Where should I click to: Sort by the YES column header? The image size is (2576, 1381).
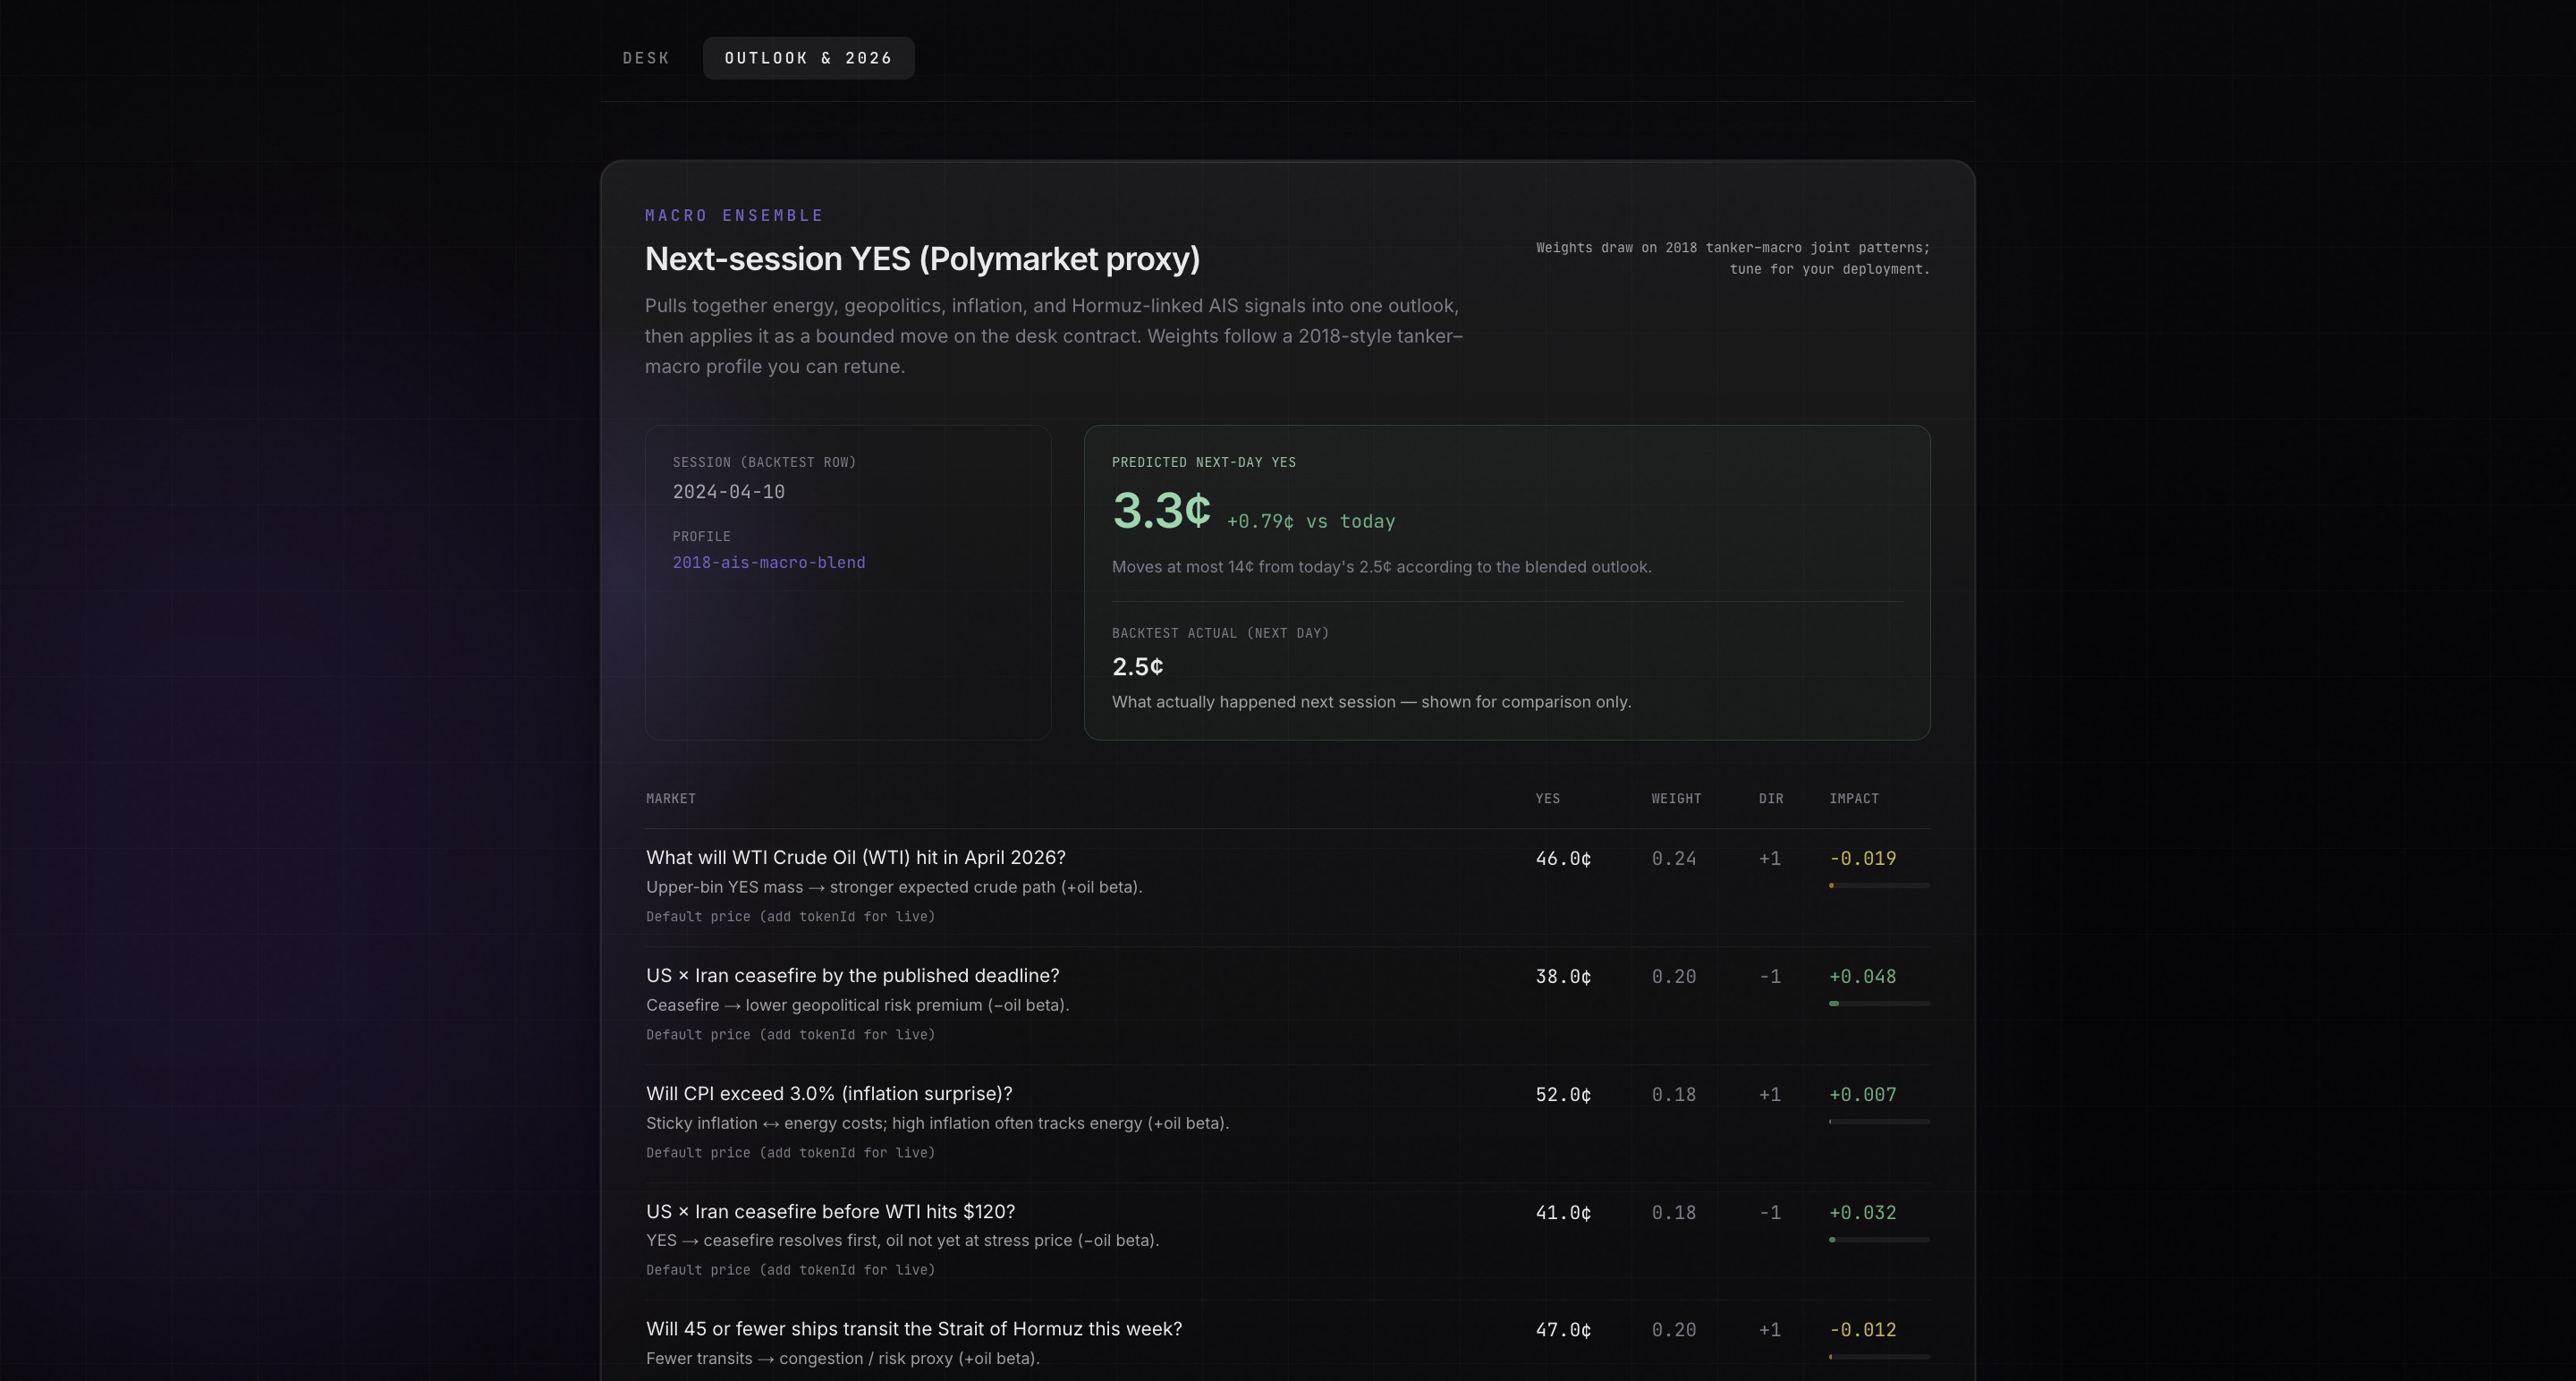(x=1547, y=799)
